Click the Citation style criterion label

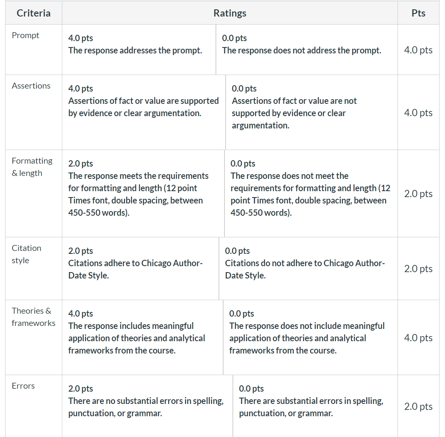(26, 254)
